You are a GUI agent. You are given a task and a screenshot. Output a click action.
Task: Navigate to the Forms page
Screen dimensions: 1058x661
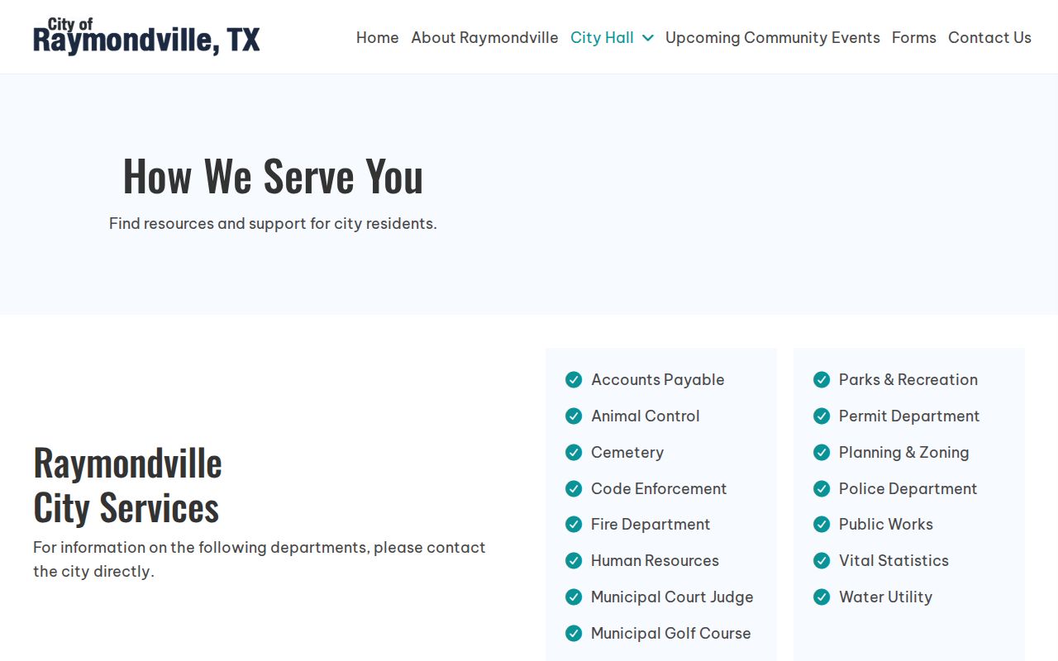(914, 37)
